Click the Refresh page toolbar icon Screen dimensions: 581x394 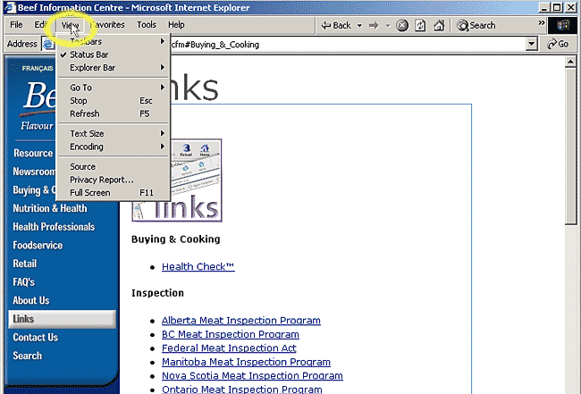(x=421, y=26)
